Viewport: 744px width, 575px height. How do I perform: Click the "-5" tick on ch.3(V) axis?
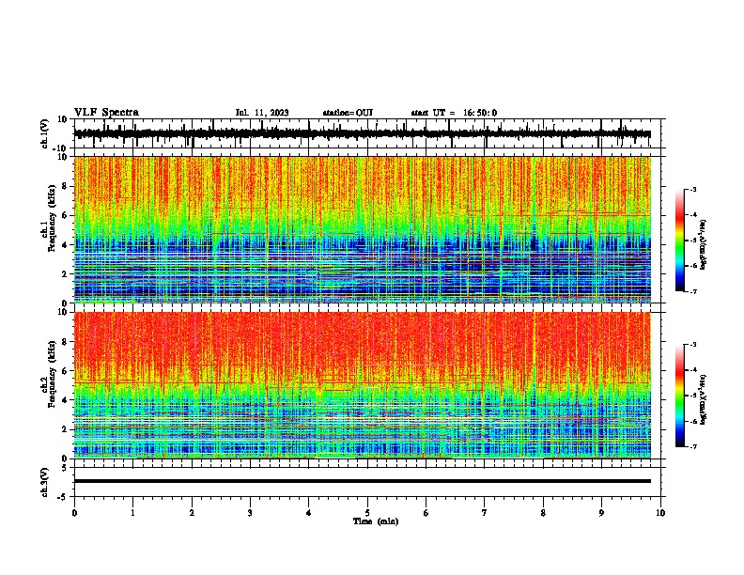coord(63,497)
